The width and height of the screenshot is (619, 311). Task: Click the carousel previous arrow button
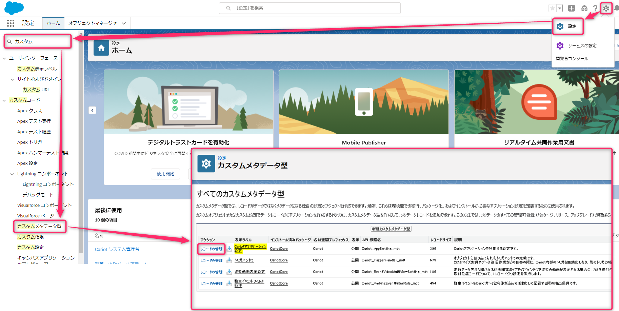click(93, 110)
